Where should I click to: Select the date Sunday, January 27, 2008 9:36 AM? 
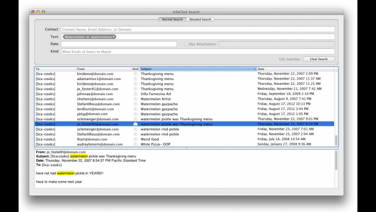[284, 144]
